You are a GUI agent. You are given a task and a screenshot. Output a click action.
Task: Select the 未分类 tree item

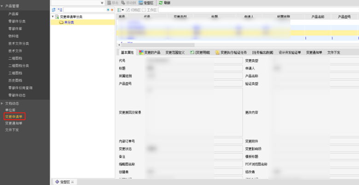click(69, 22)
